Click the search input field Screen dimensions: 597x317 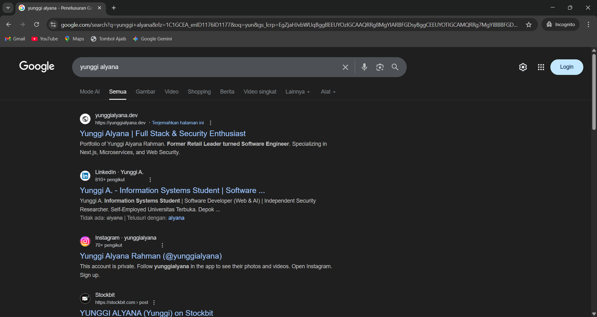tap(208, 67)
